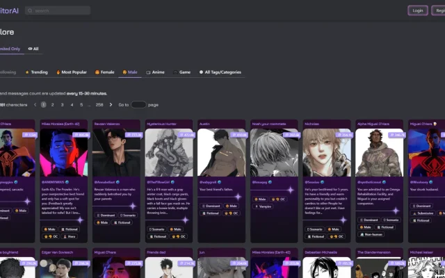Open creator profile @ANONYMOUS
Viewport: 445px width, 278px height.
(53, 182)
